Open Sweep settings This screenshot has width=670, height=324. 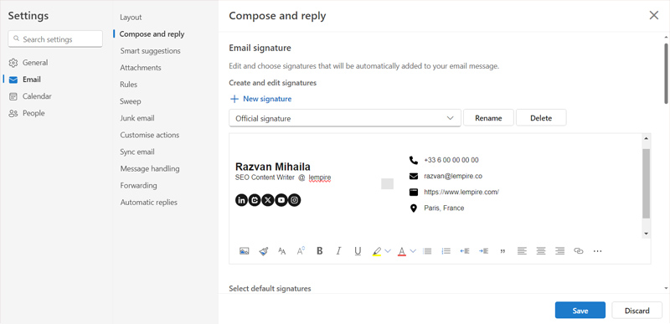coord(131,101)
